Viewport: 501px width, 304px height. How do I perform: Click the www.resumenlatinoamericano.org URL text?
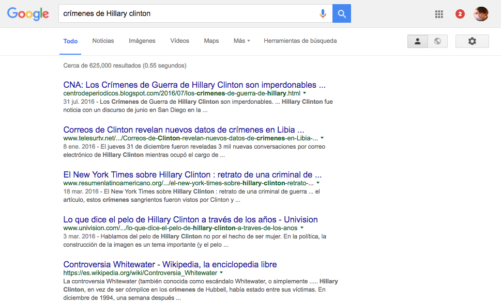click(188, 183)
